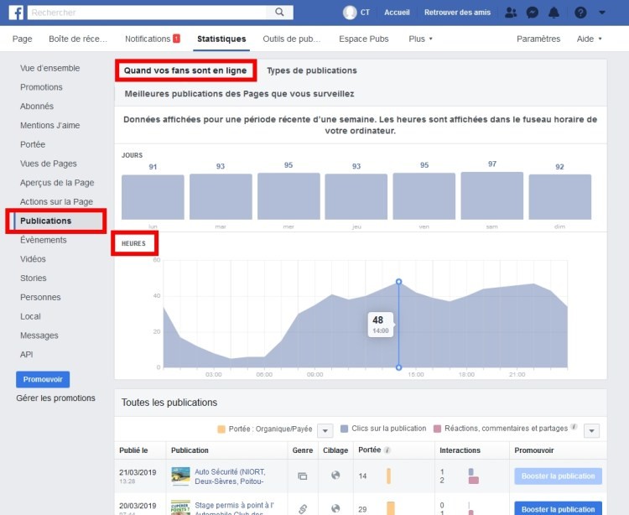Select Portée in sidebar

coord(33,144)
